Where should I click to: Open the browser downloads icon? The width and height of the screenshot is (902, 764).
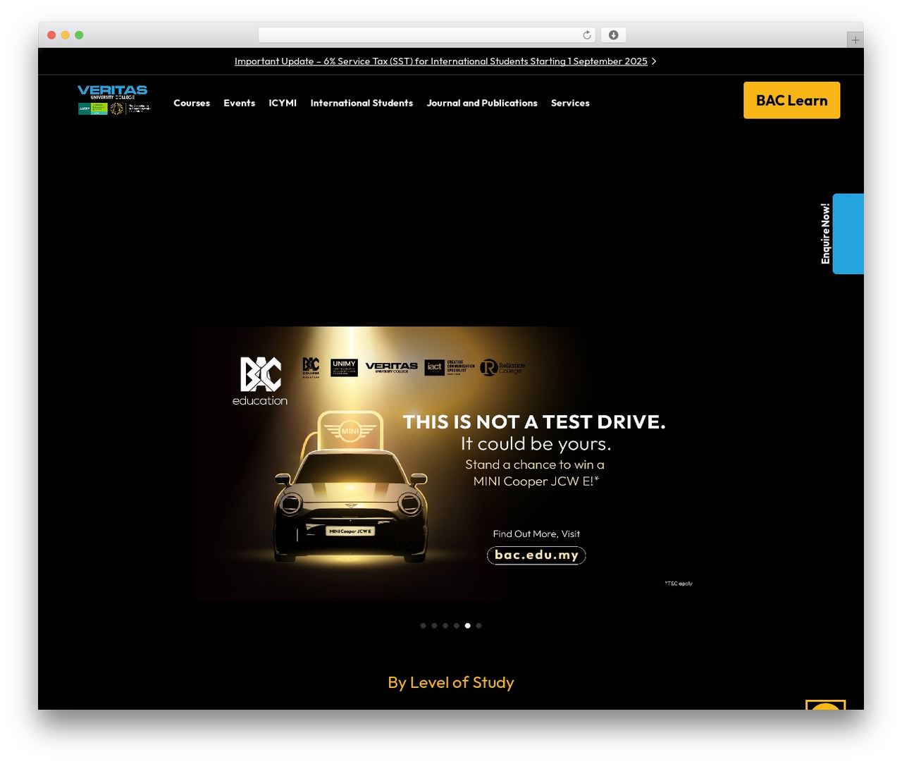(x=614, y=35)
